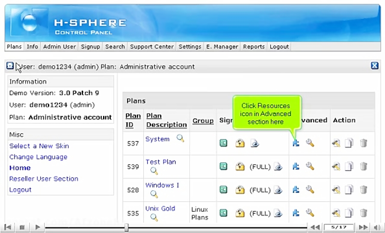
Task: Toggle signup status for System plan
Action: [223, 143]
